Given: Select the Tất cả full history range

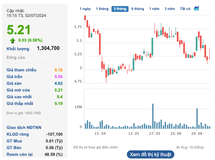Looking at the screenshot, I should (185, 9).
